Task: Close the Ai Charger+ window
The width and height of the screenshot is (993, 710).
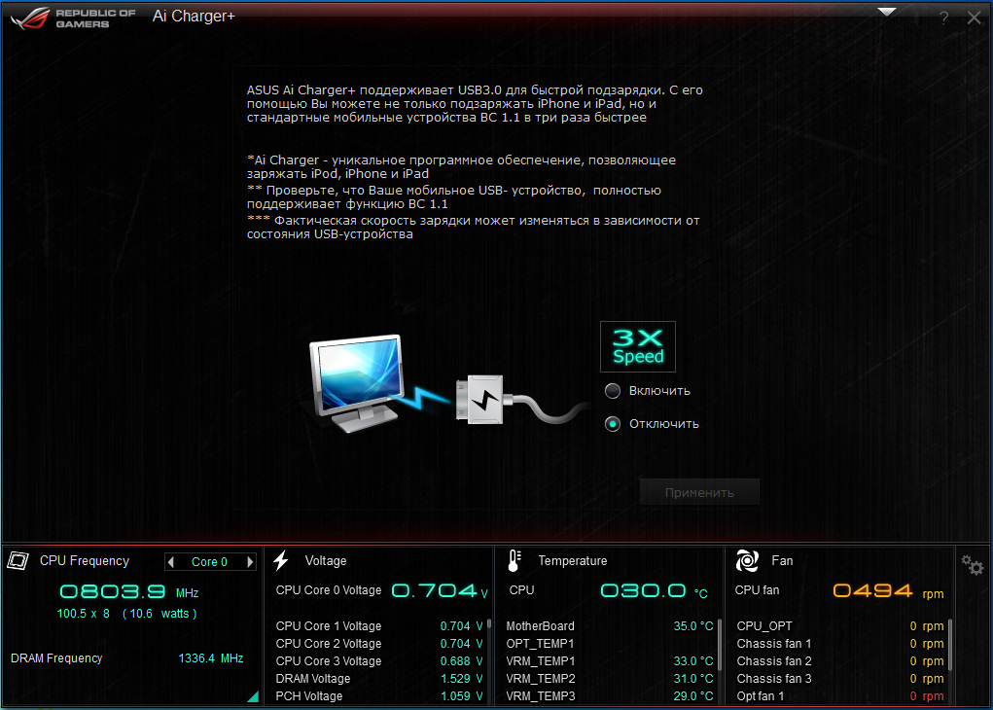Action: tap(974, 18)
